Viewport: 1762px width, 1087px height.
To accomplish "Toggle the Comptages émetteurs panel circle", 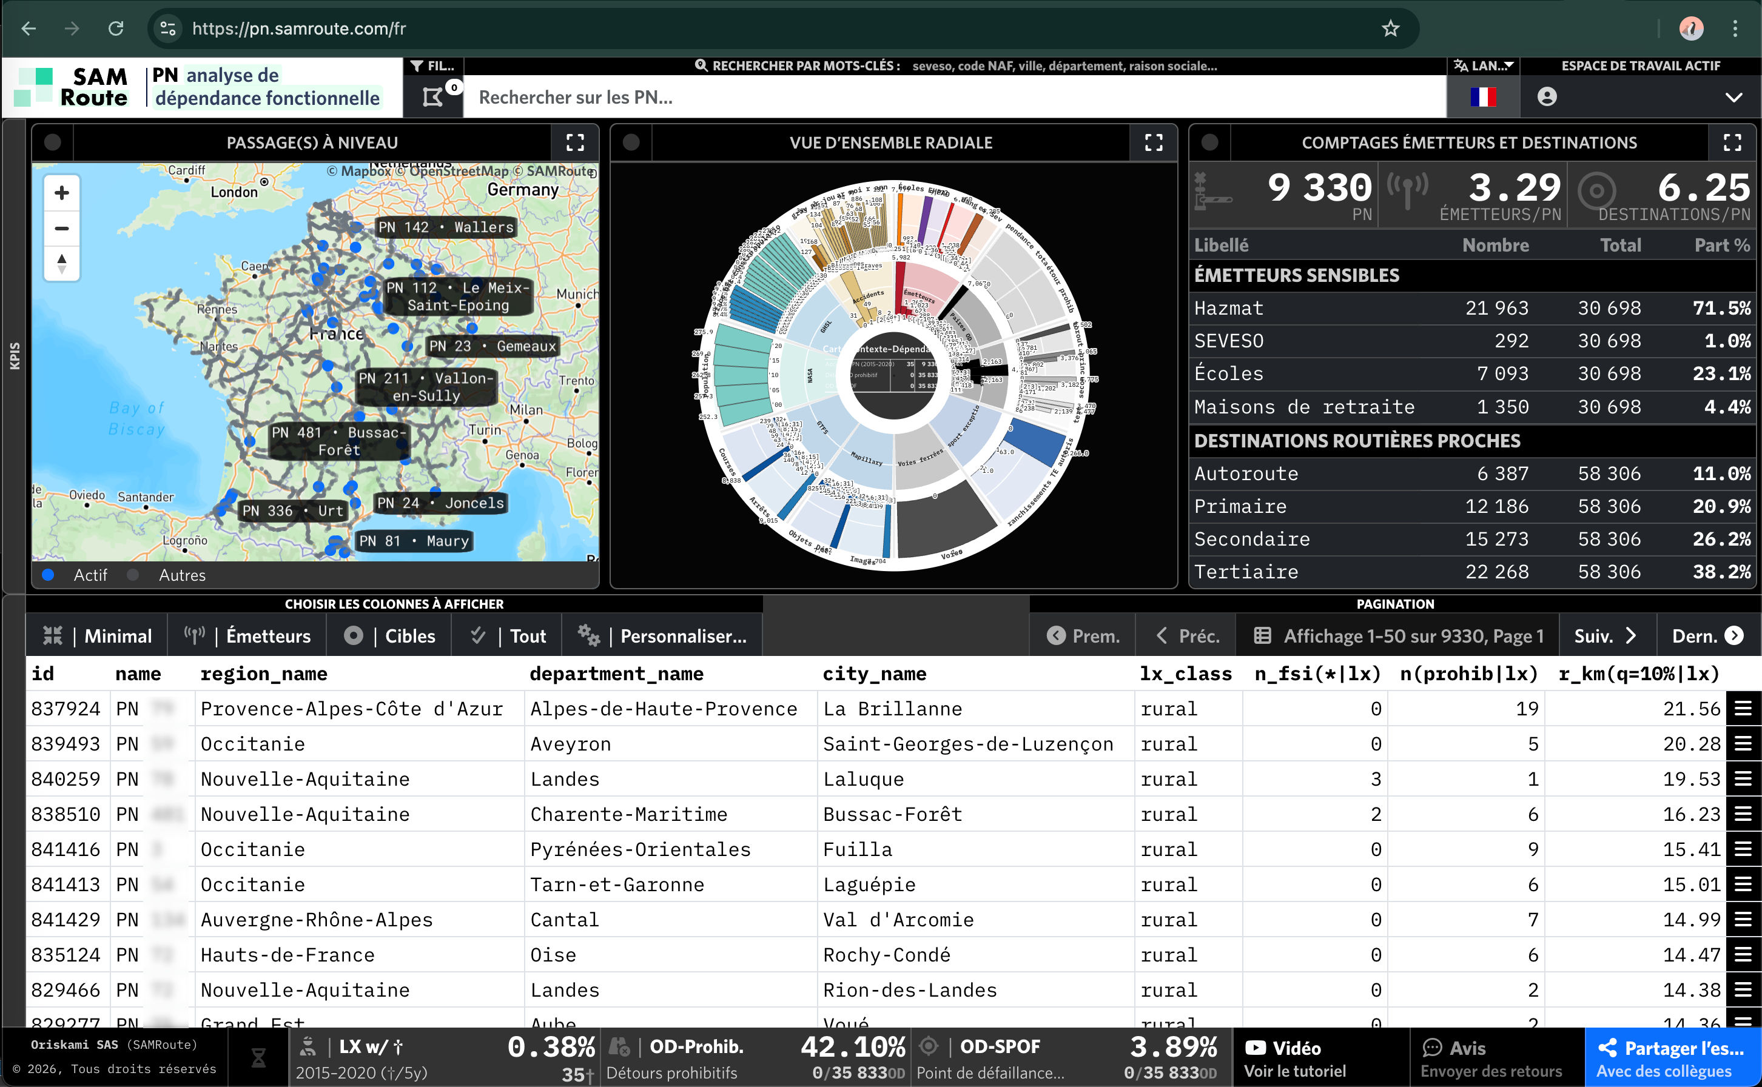I will point(1209,142).
